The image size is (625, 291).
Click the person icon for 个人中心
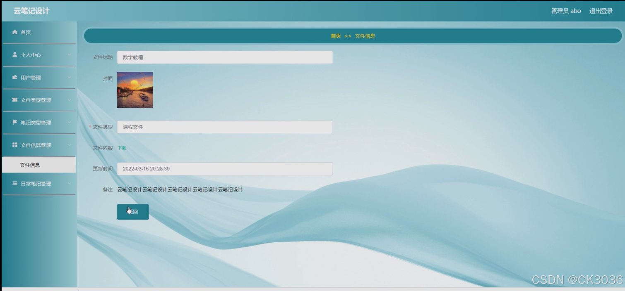(x=15, y=54)
